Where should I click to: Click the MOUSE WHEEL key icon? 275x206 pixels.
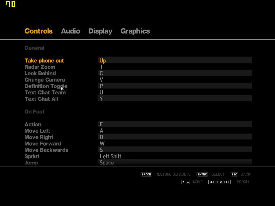[219, 182]
